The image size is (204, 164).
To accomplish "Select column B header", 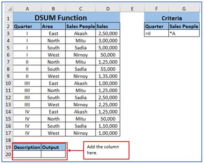I will click(53, 9).
